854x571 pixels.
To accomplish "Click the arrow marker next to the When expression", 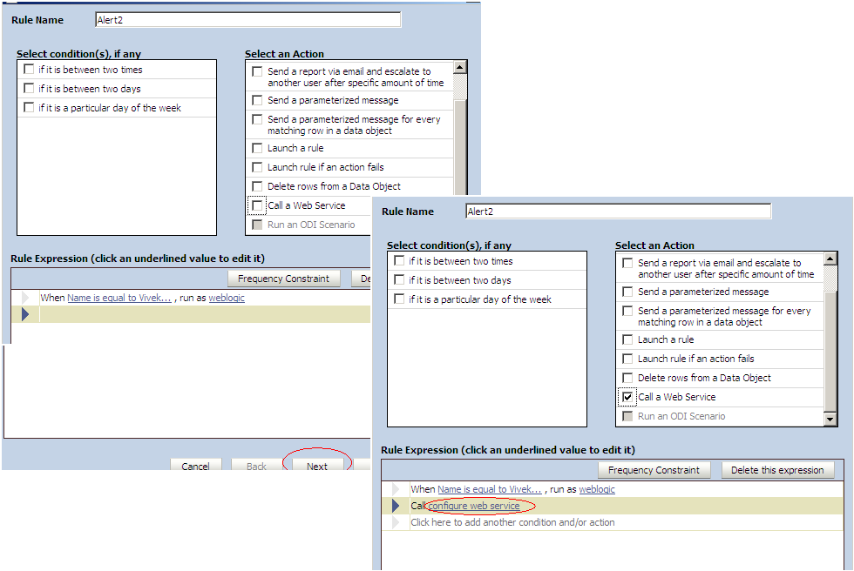I will [x=398, y=489].
